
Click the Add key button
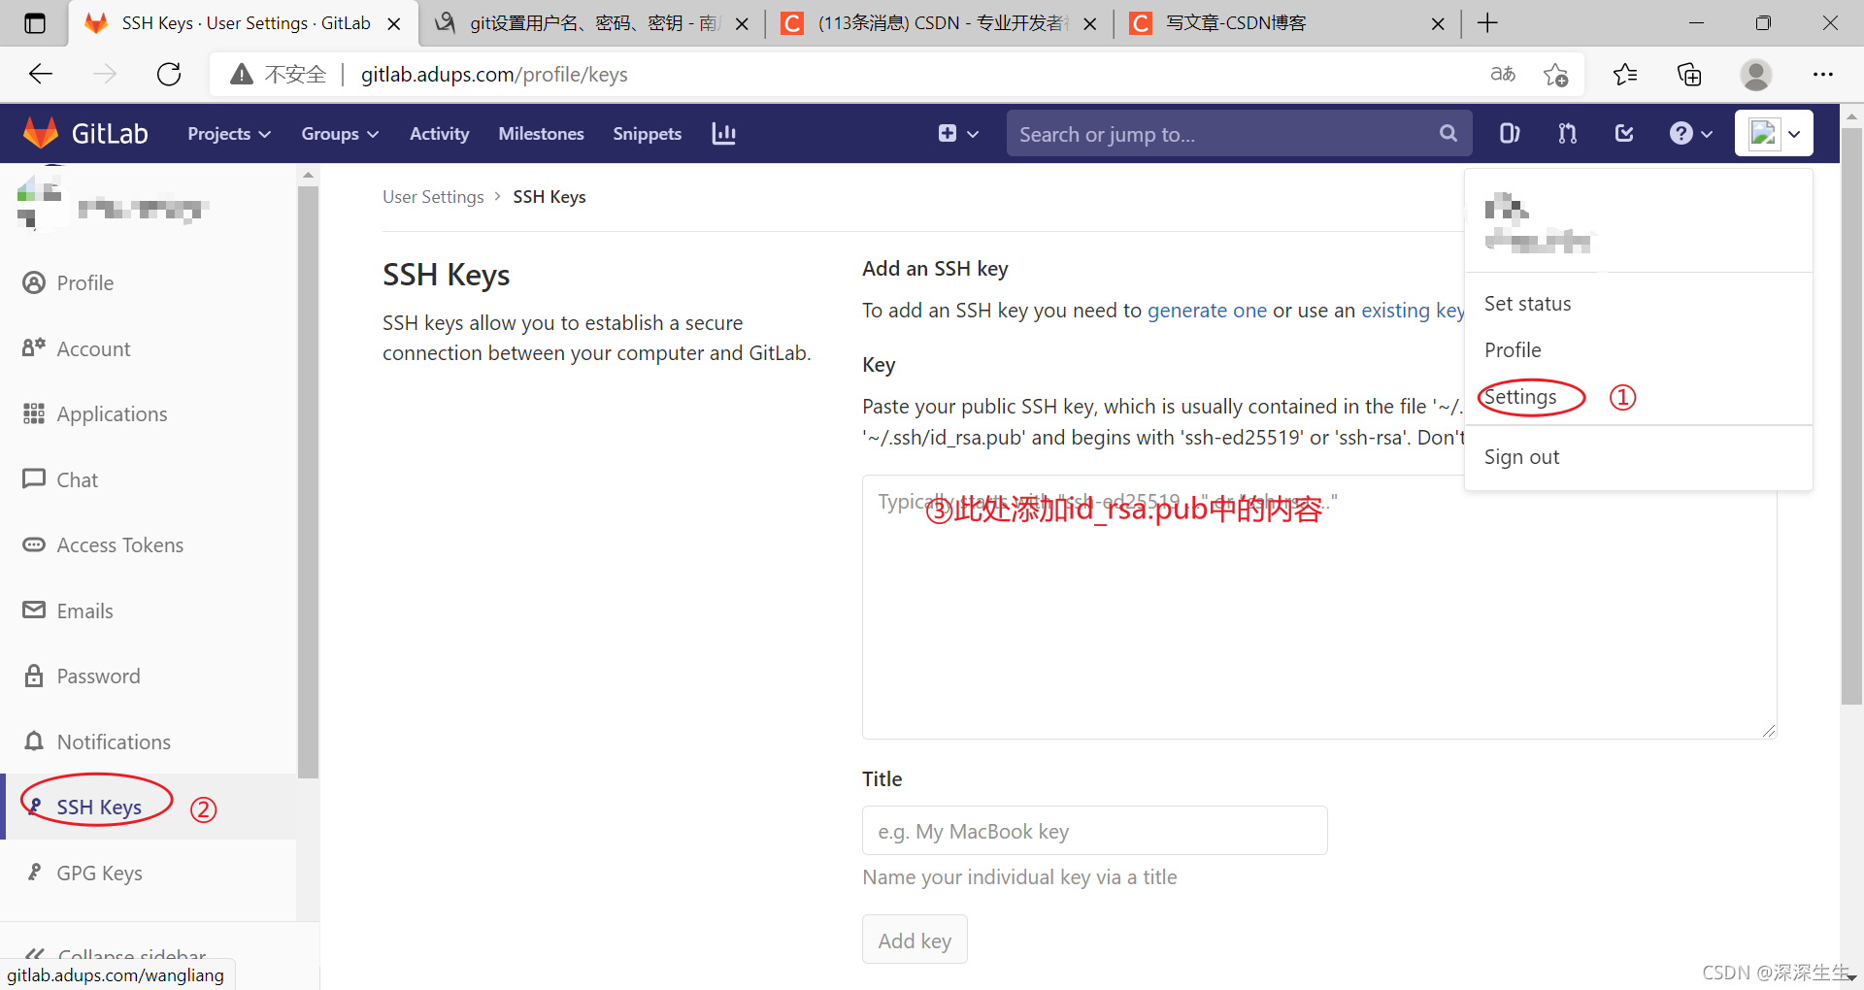(915, 940)
